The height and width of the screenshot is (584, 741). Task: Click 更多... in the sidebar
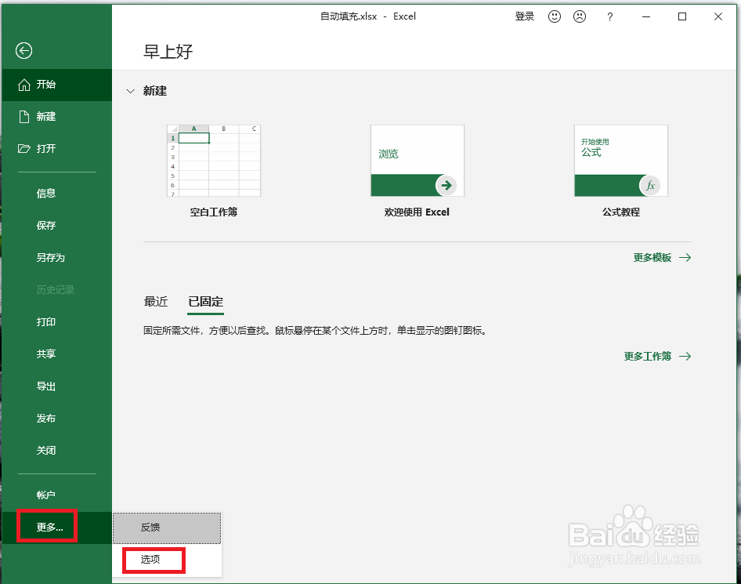tap(56, 528)
